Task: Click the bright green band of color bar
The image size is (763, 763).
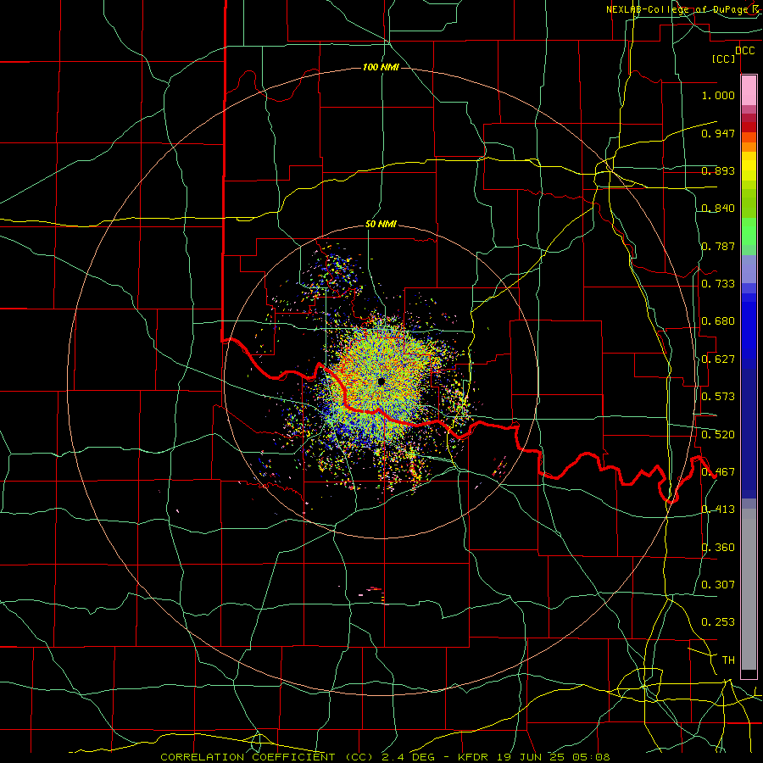Action: coord(749,231)
